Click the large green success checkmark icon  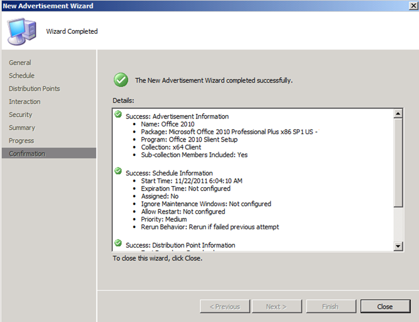pos(121,80)
